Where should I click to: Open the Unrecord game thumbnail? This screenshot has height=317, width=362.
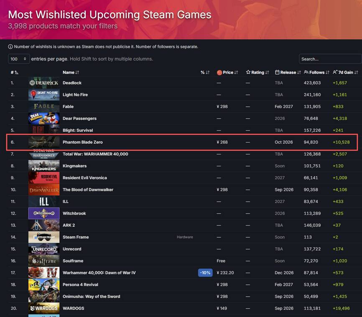point(44,249)
